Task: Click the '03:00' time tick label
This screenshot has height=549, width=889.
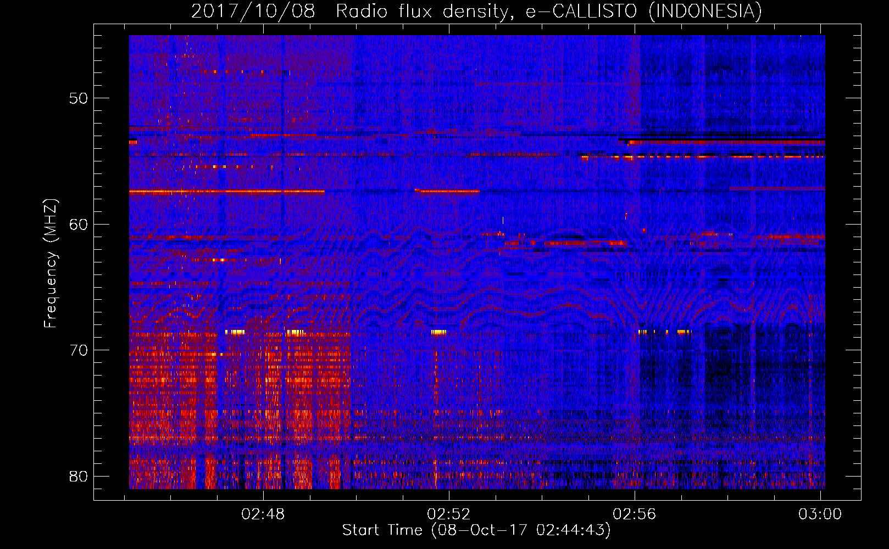Action: pos(820,514)
